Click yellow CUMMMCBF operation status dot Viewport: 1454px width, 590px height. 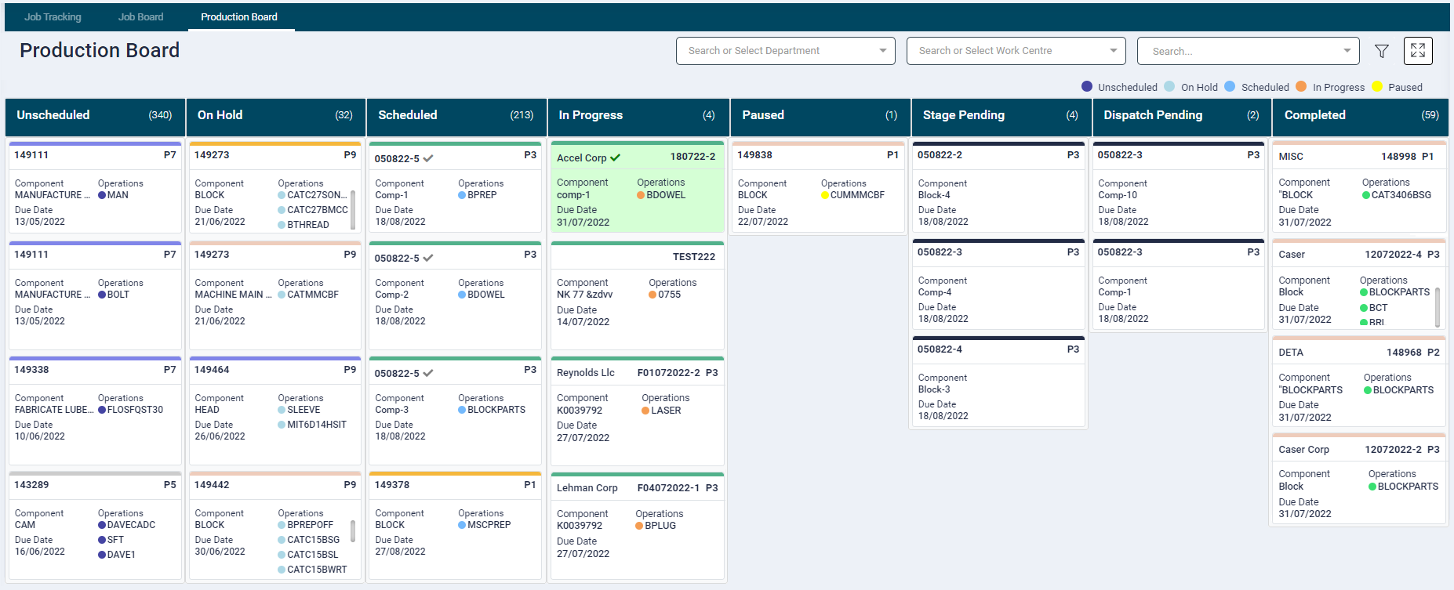(825, 195)
